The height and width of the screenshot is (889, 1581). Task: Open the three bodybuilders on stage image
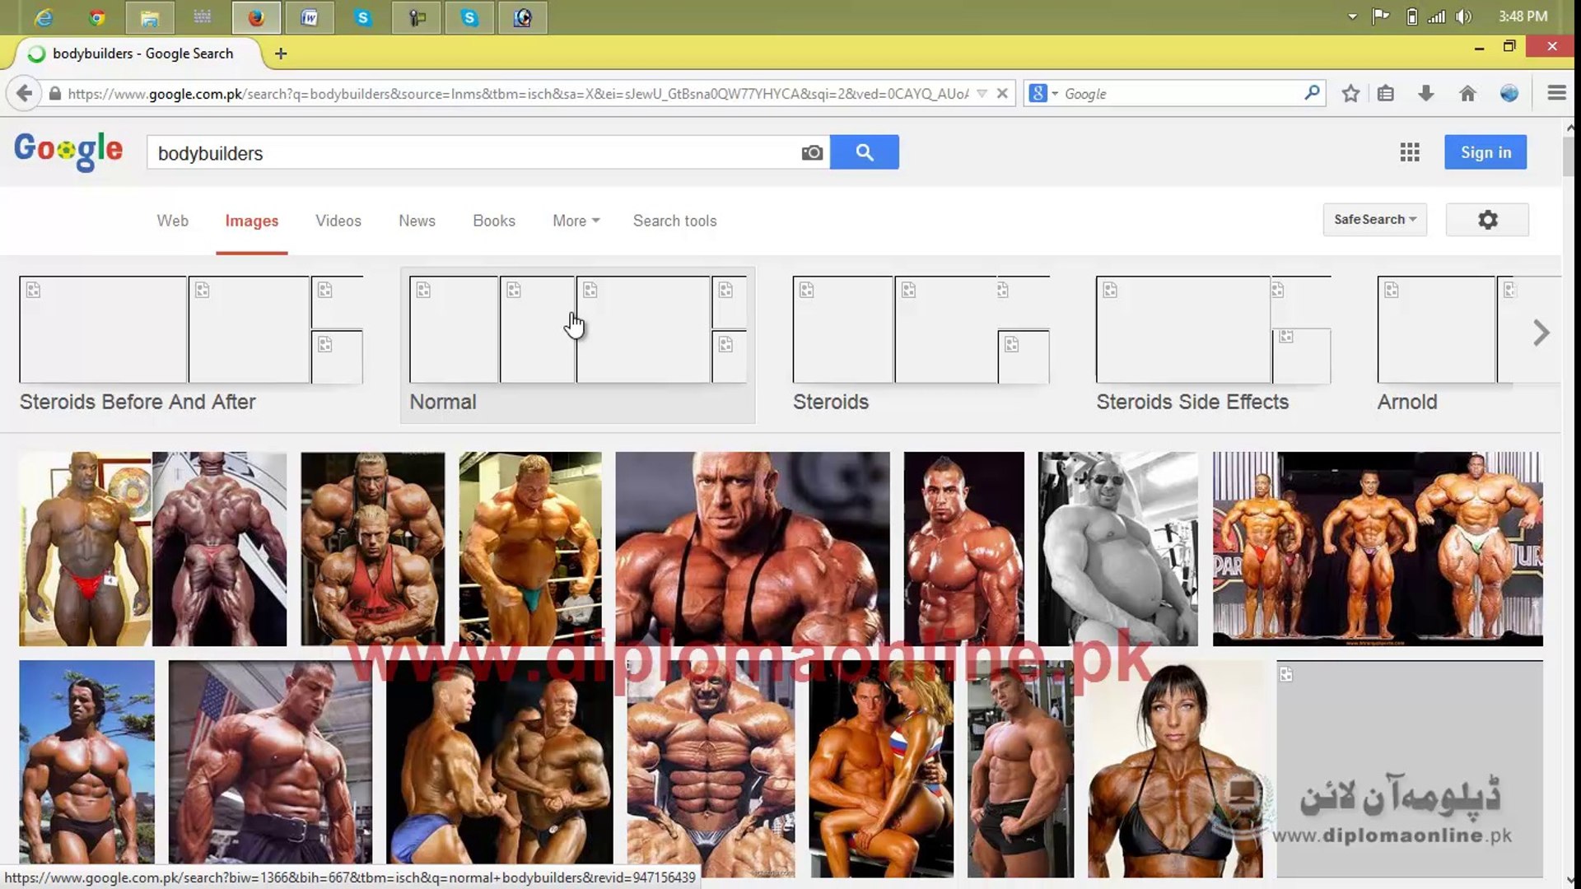point(1378,548)
